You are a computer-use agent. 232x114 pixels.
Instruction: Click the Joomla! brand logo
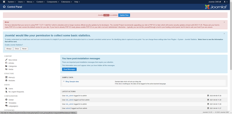coord(216,7)
